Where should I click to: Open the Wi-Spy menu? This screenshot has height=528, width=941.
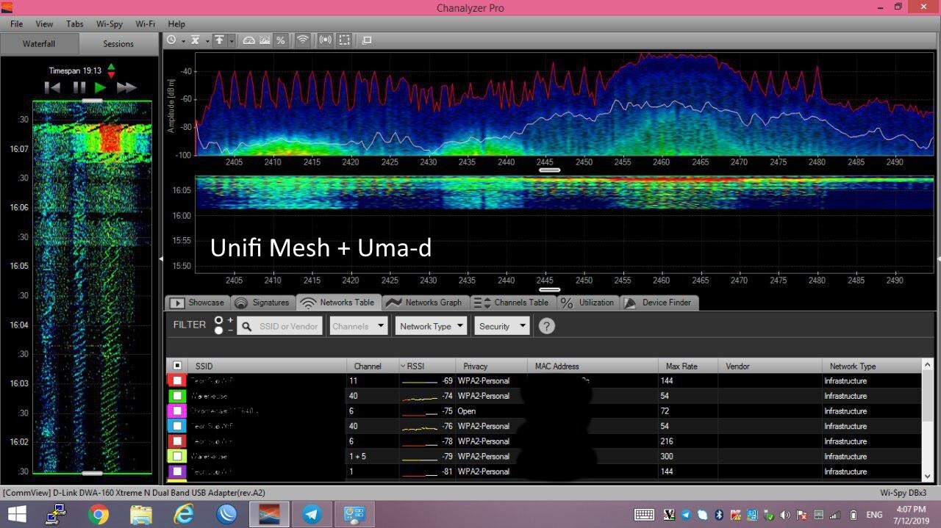click(x=110, y=23)
